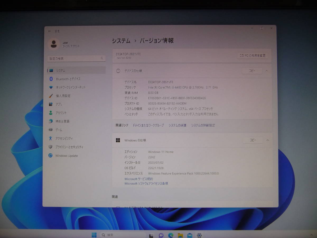Click the デバイスの仕様 info icon
Viewport: 317px width, 238px height.
click(x=118, y=71)
